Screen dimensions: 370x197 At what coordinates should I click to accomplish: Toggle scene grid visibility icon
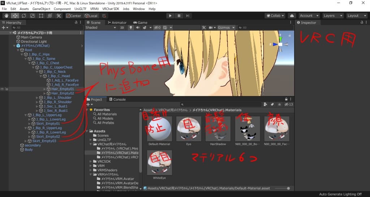tap(165, 27)
